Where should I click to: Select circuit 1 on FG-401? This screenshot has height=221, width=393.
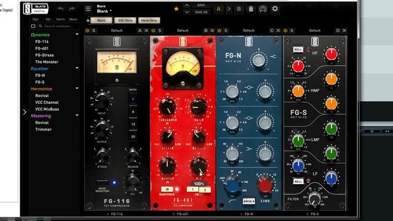(x=192, y=190)
